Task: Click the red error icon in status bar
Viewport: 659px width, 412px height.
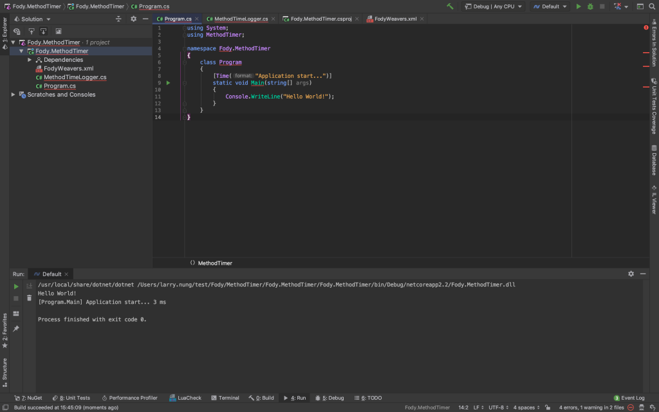Action: (x=631, y=407)
